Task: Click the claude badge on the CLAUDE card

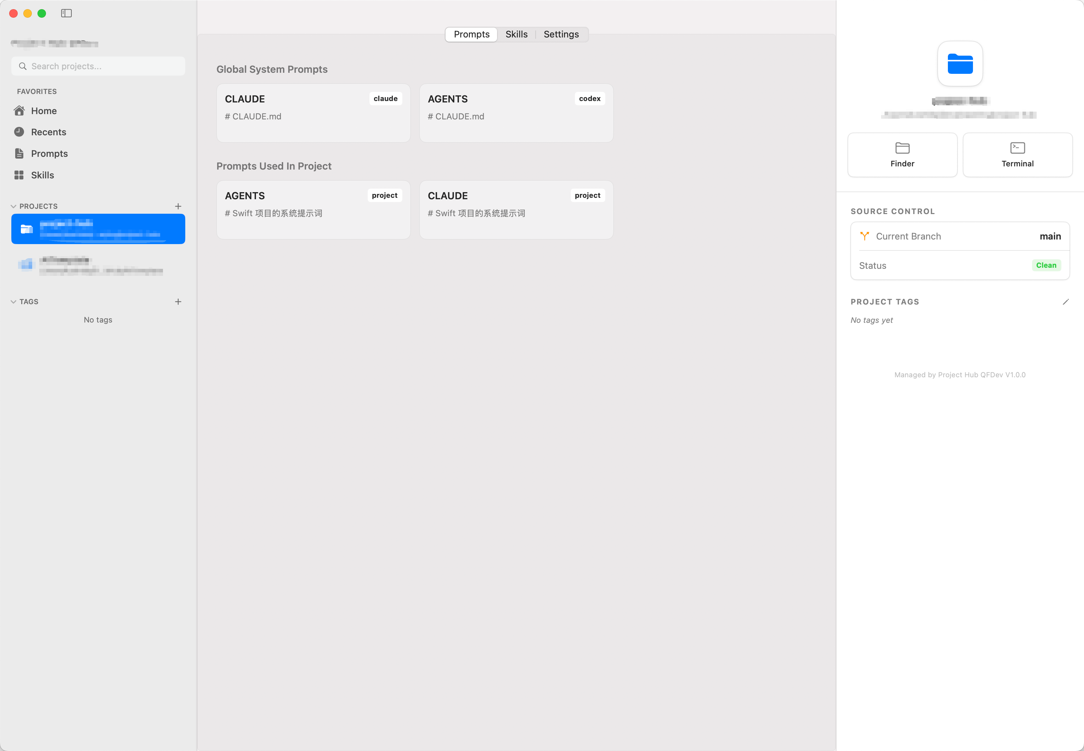Action: pyautogui.click(x=385, y=98)
